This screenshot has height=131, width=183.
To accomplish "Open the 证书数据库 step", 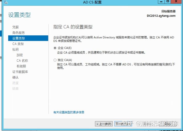I will (20, 72).
